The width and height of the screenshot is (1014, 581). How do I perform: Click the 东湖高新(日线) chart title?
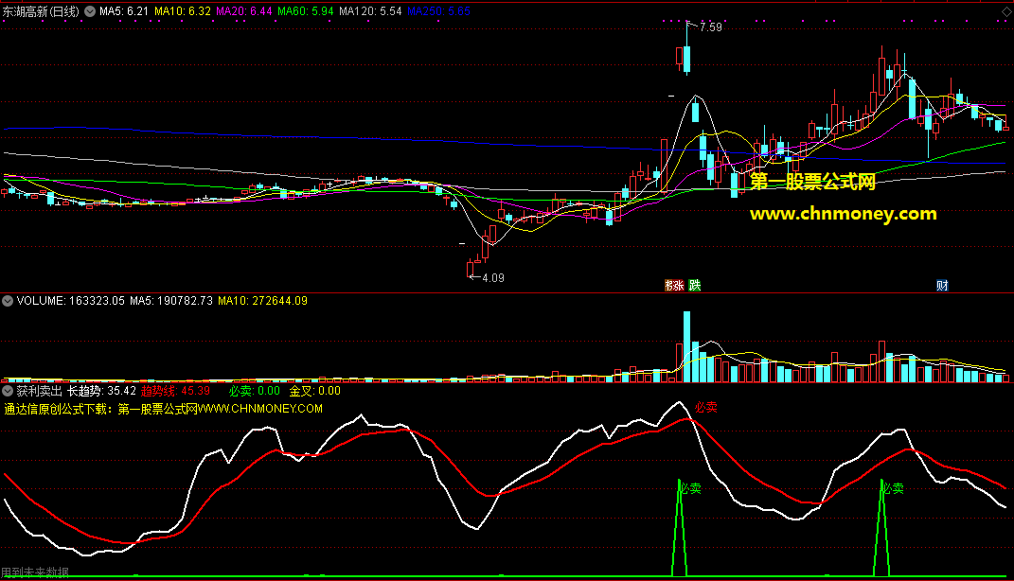[42, 11]
